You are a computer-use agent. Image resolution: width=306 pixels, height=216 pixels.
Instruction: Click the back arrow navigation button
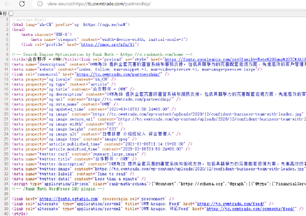[7, 3]
